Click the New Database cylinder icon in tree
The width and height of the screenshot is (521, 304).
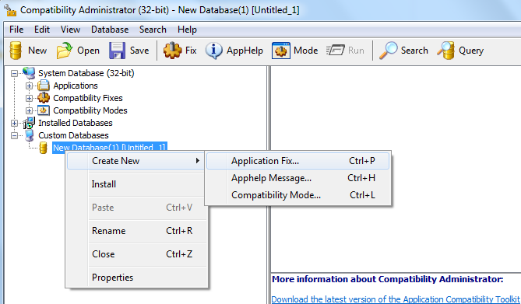click(x=43, y=148)
